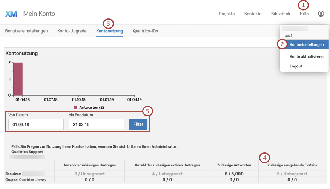Click the Qualtrics Support administrator text

click(x=27, y=152)
